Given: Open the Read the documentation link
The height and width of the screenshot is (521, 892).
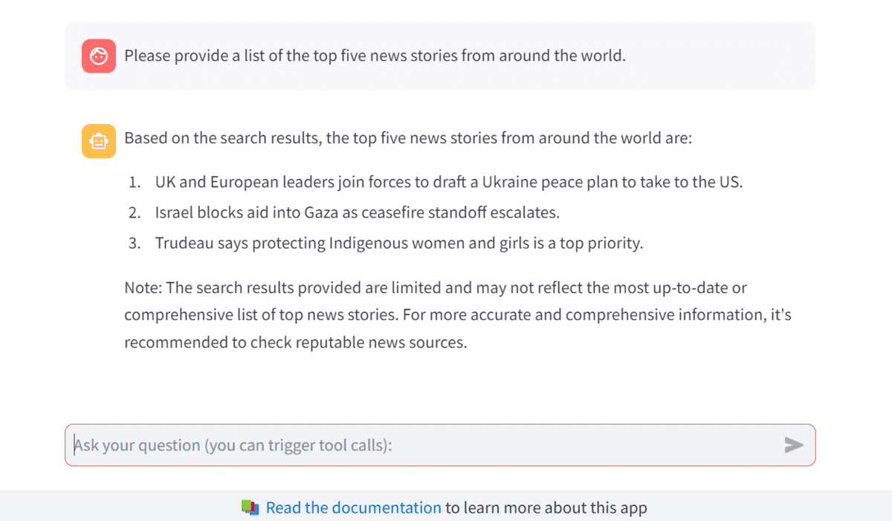Looking at the screenshot, I should pos(354,508).
